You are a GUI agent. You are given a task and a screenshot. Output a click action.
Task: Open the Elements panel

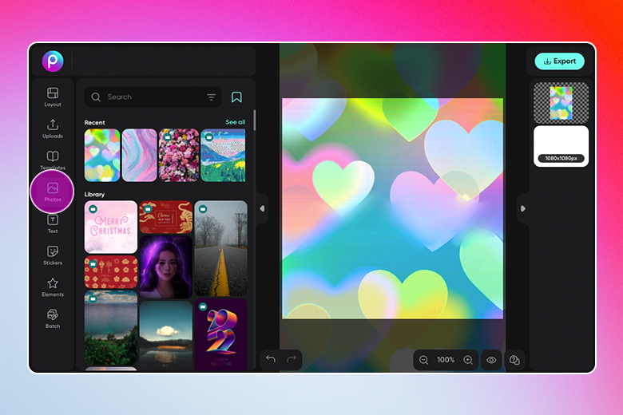point(53,287)
